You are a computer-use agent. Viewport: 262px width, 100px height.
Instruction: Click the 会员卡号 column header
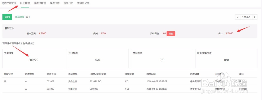[51, 74]
